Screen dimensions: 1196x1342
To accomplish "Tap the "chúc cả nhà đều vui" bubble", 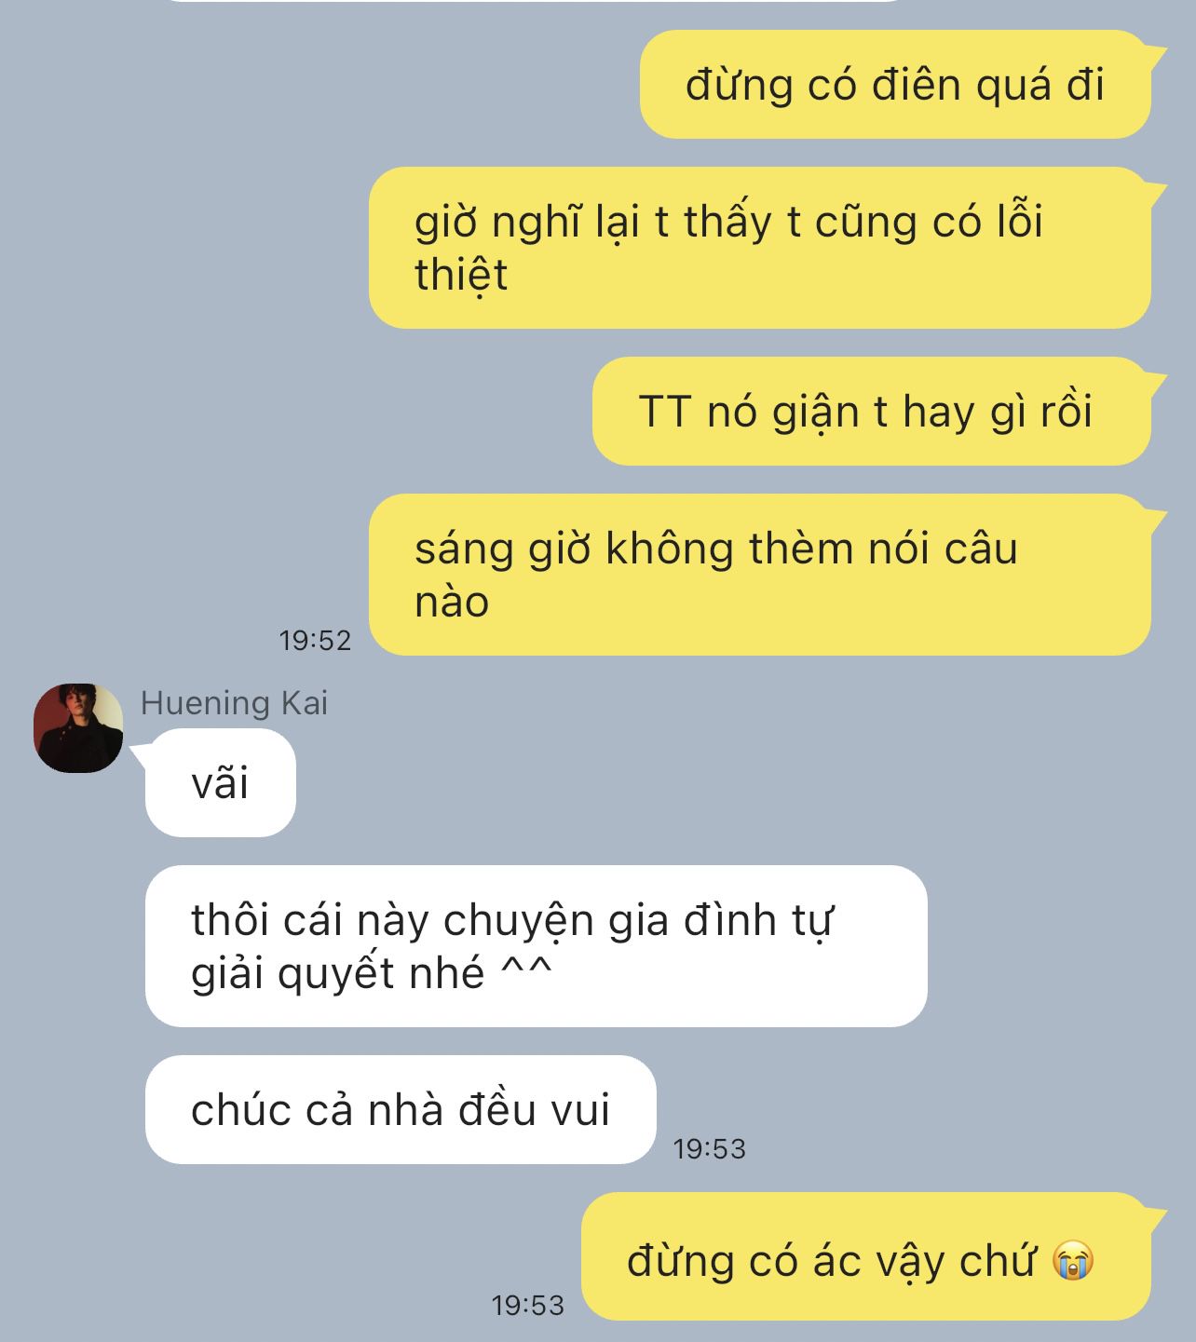I will click(x=401, y=1109).
